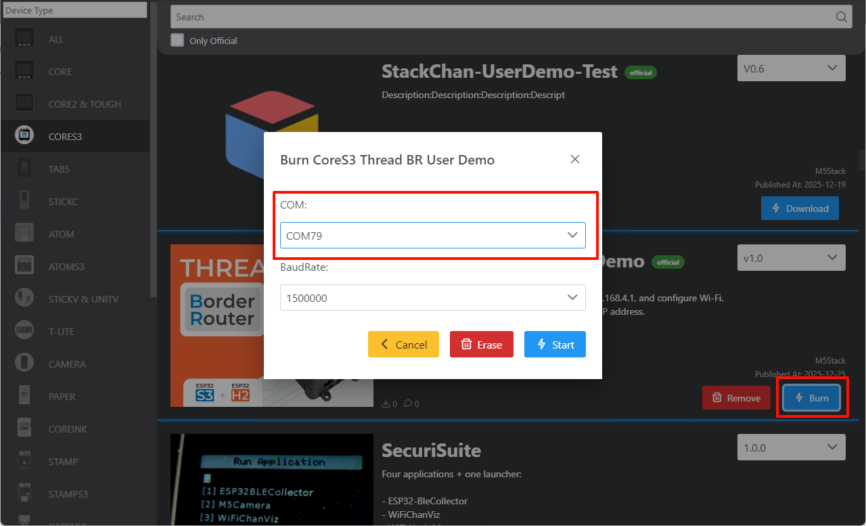Open SecuriSuite 1.0.0 version dropdown
This screenshot has height=526, width=866.
point(791,447)
